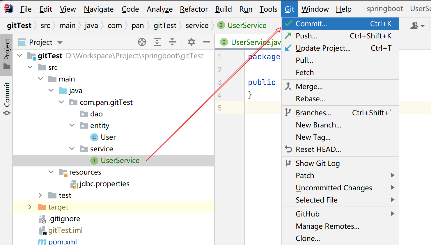Viewport: 431px width, 245px height.
Task: Choose Push... from the Git menu
Action: (x=306, y=36)
